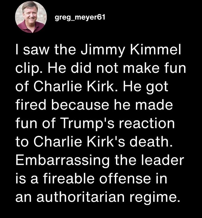Click the word "Embarrassing"
This screenshot has width=202, height=218.
(63, 160)
